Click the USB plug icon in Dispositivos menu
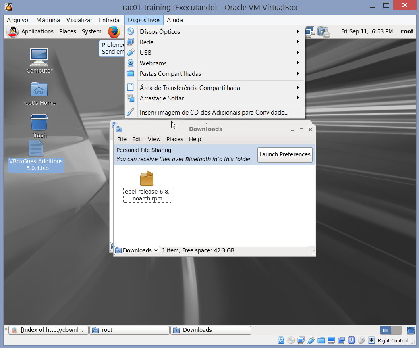 pos(131,52)
